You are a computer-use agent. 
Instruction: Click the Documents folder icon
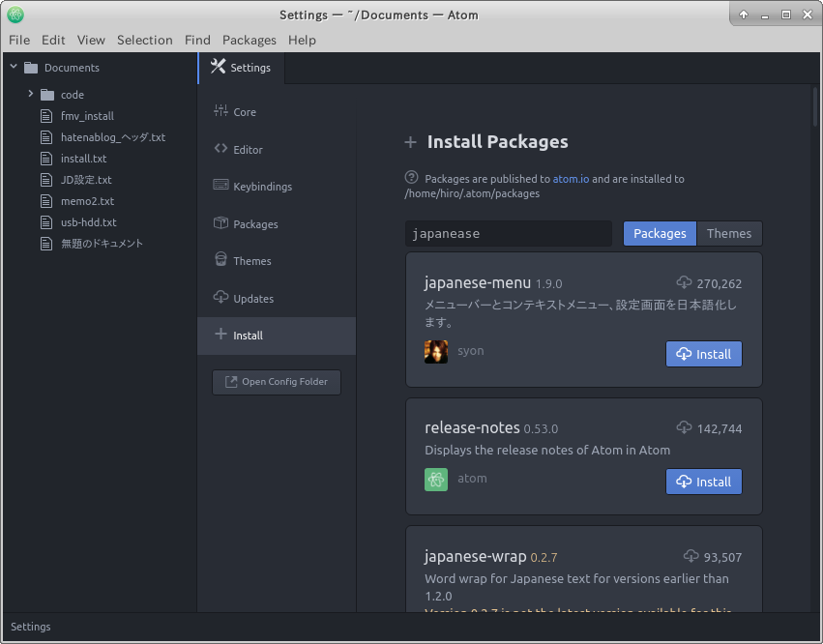pos(32,68)
